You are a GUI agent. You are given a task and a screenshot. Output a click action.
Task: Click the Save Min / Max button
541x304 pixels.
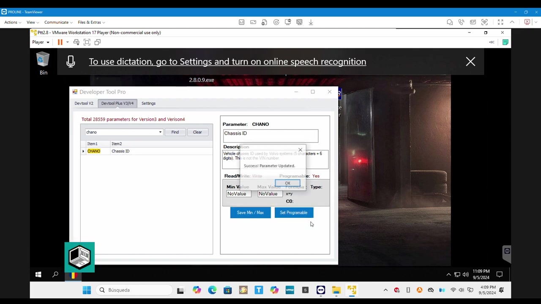point(250,212)
